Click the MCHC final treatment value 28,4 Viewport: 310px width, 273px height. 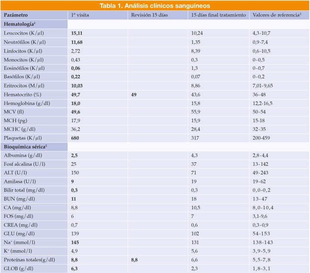[197, 129]
